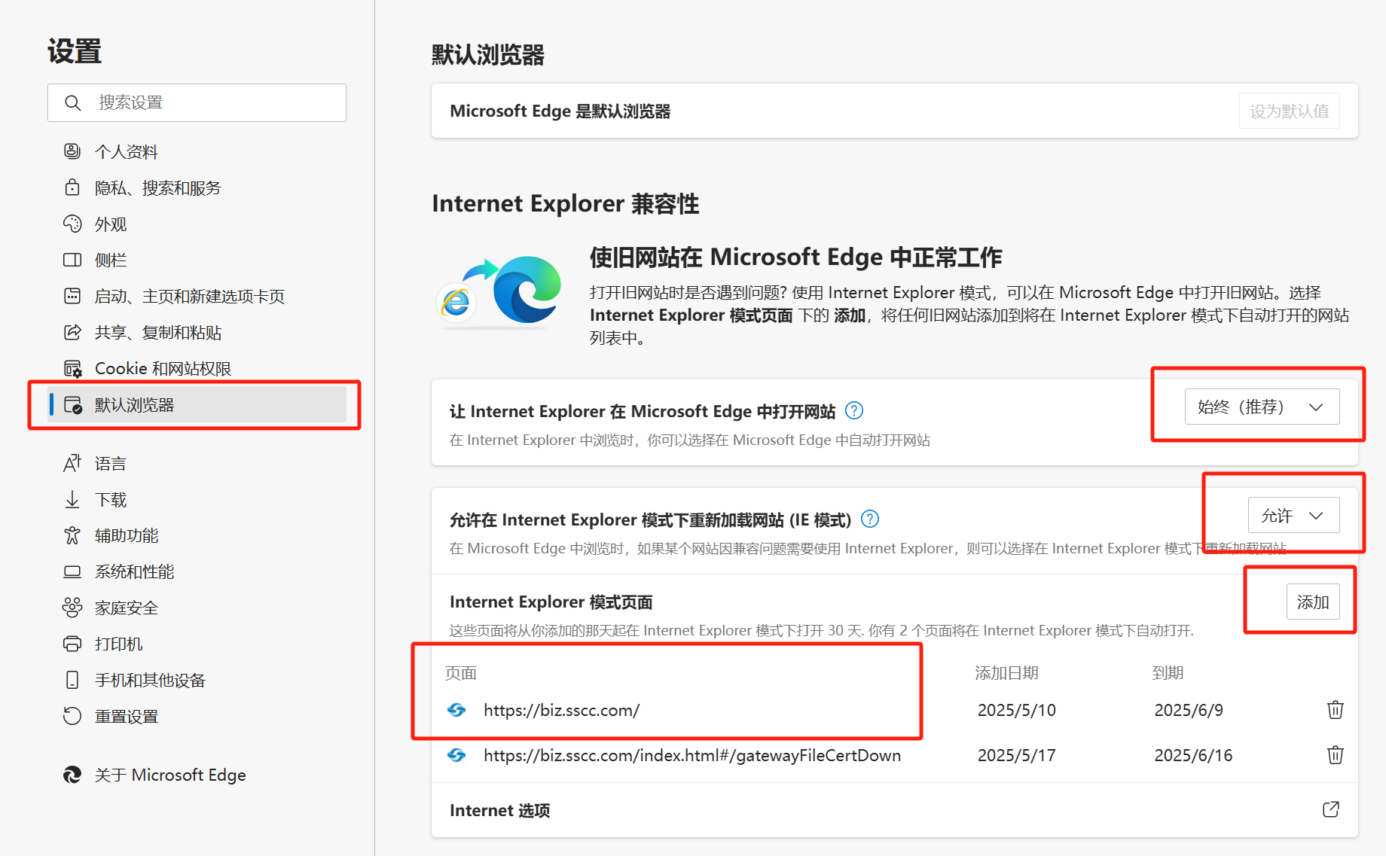
Task: Open 启动、主页和新建选项卡页 section
Action: pyautogui.click(x=197, y=296)
